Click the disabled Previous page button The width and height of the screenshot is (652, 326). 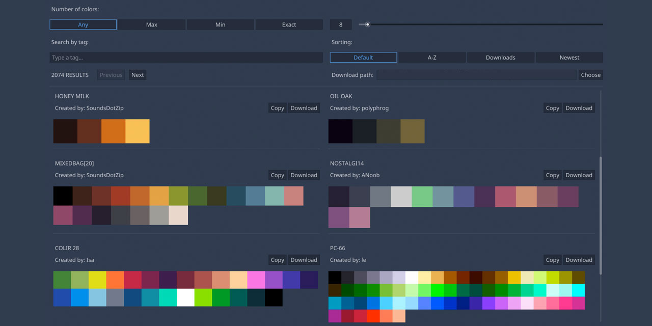[x=111, y=75]
